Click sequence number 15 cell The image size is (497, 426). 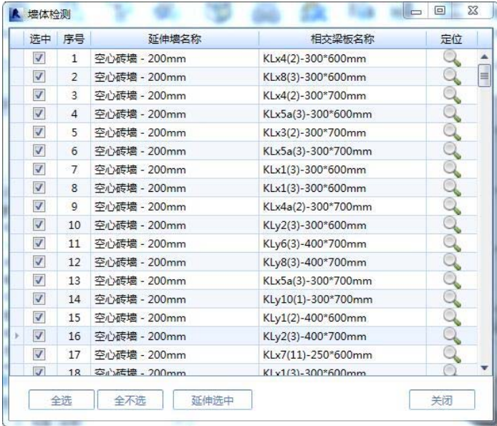click(74, 318)
